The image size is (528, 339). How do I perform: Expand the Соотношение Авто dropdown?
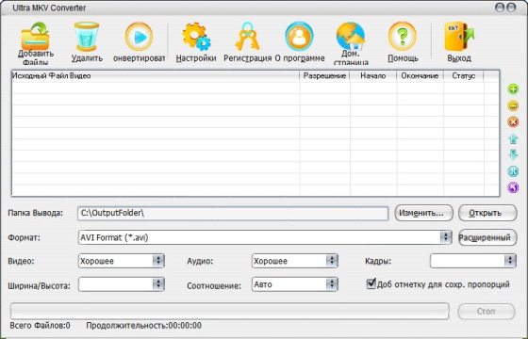pos(332,284)
